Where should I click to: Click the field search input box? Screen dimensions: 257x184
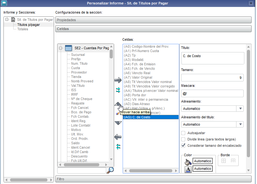tap(82, 170)
